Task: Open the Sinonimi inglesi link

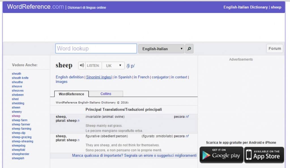Action: point(99,77)
